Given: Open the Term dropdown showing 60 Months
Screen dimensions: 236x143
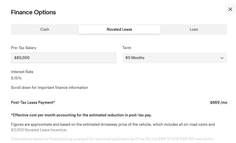Looking at the screenshot, I should click(175, 58).
